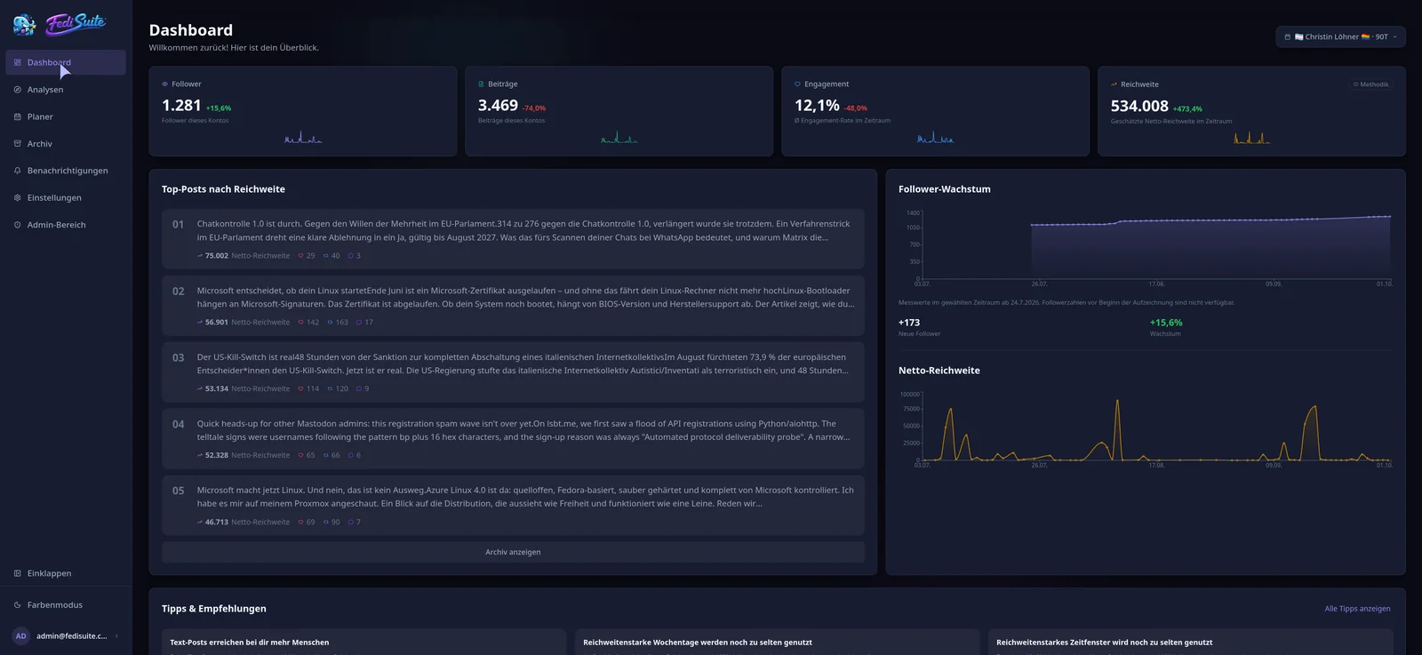The height and width of the screenshot is (655, 1422).
Task: Click the engagement rate 12,1%
Action: point(817,106)
